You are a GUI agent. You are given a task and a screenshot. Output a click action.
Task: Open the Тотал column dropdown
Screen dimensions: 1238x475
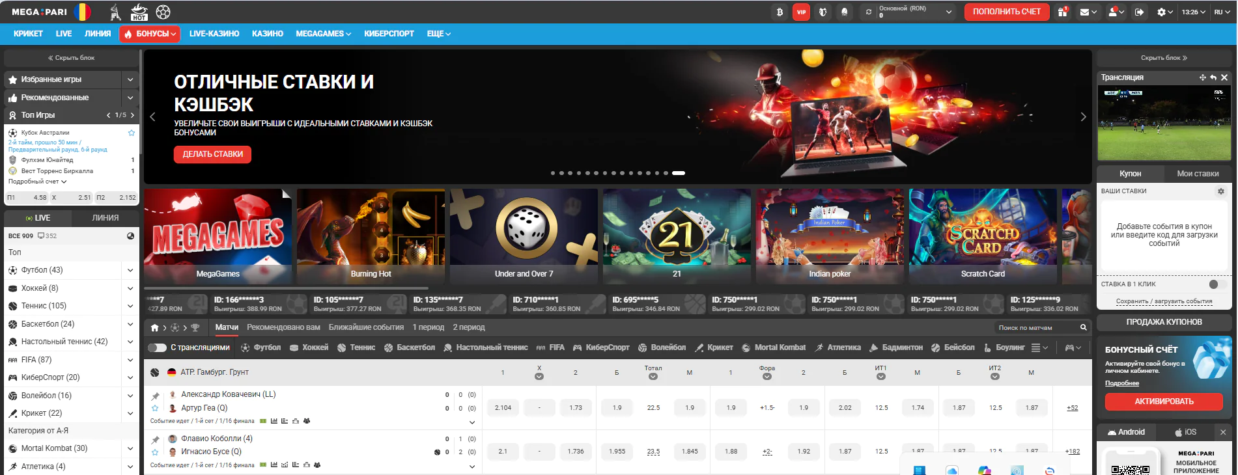coord(653,376)
